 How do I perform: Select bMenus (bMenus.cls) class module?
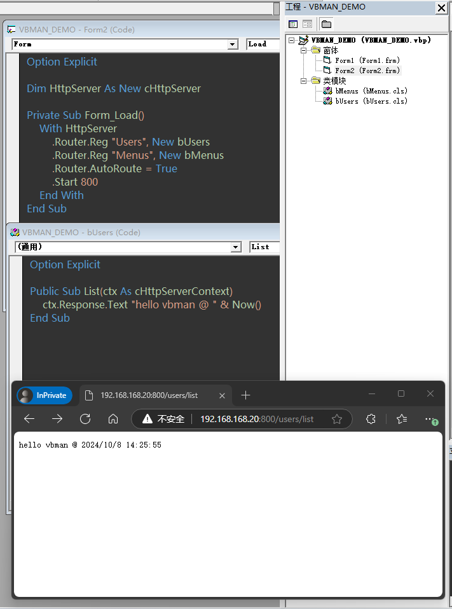tap(371, 91)
